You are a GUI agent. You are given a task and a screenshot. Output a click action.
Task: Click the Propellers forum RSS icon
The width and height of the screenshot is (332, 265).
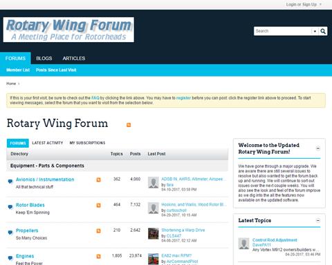(x=98, y=230)
